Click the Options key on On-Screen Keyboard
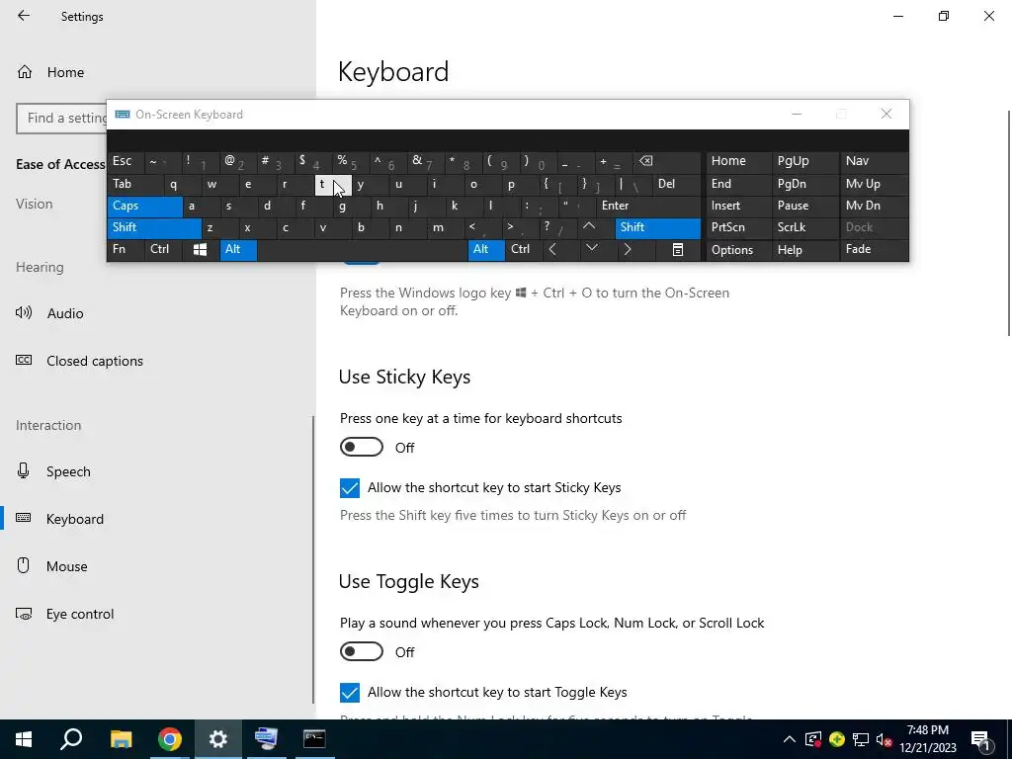This screenshot has height=759, width=1012. (x=738, y=250)
